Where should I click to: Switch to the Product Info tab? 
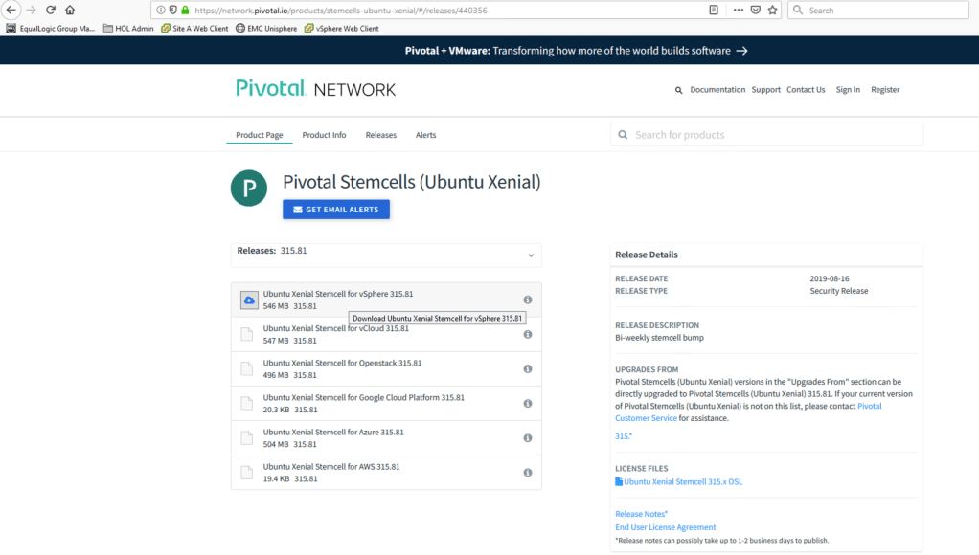[324, 135]
